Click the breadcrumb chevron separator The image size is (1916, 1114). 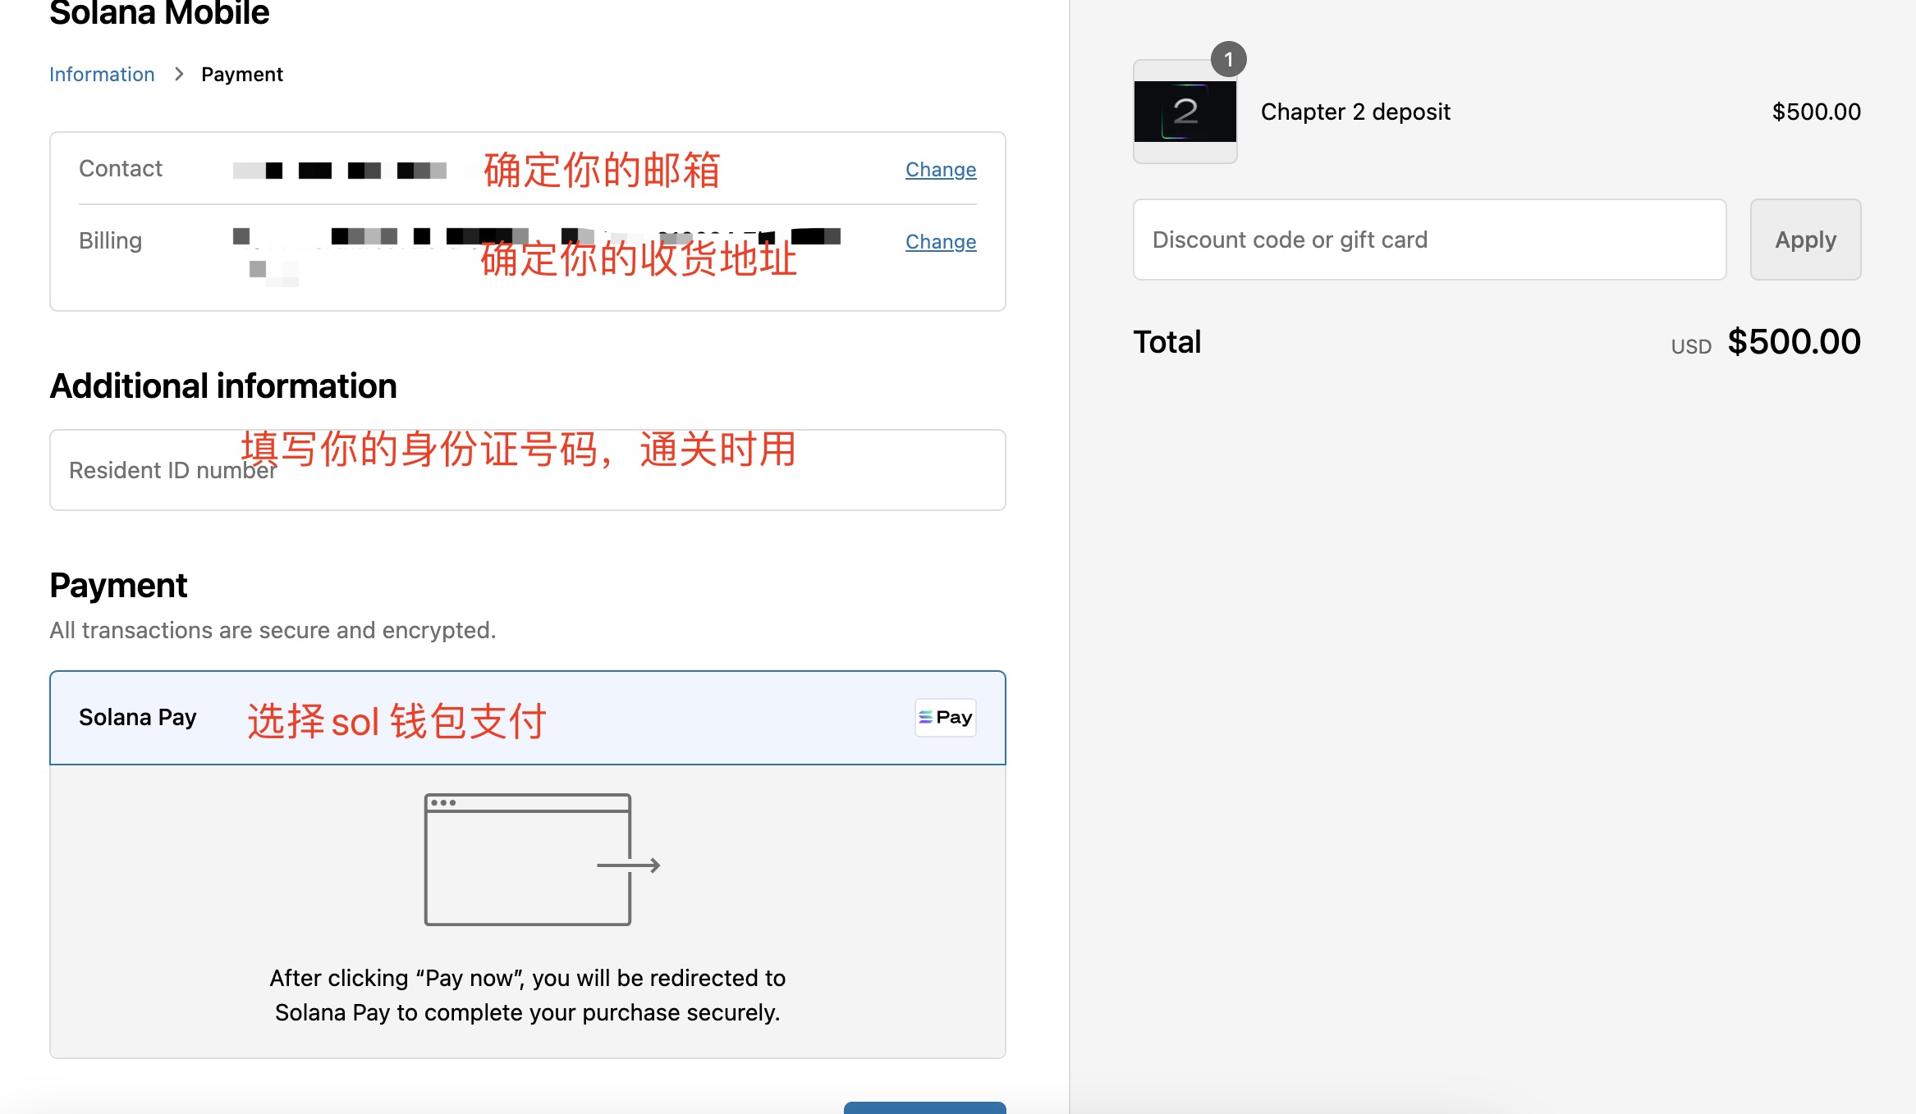(x=179, y=75)
